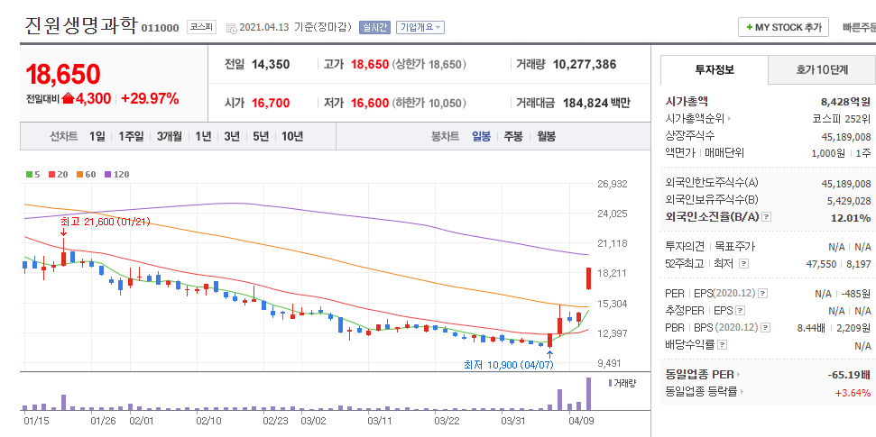Click the tallest volume bar at chart end
The height and width of the screenshot is (437, 876).
point(587,394)
